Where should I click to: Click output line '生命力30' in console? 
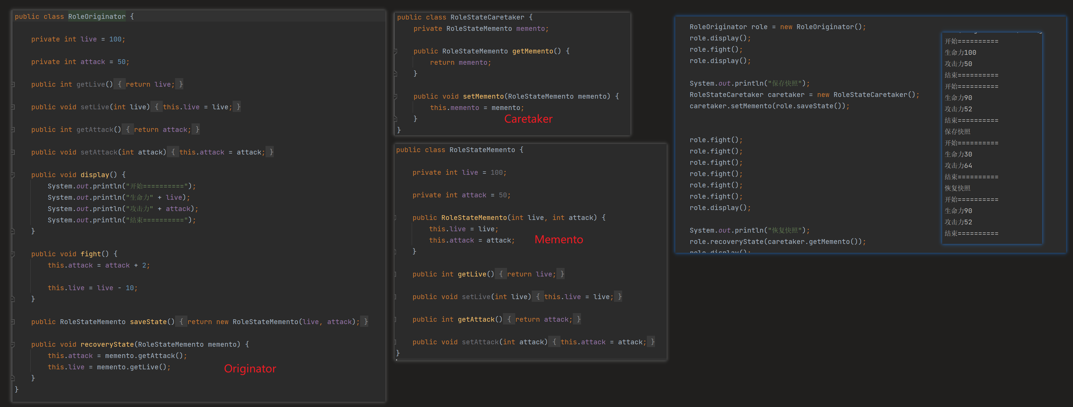pos(958,154)
